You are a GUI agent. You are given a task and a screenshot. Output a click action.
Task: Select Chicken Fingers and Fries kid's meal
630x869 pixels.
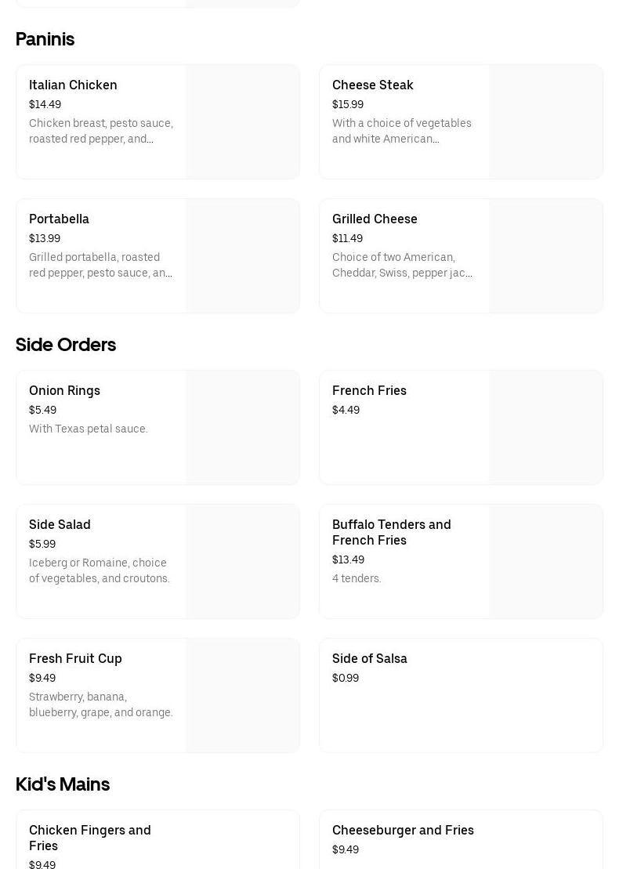pyautogui.click(x=89, y=838)
